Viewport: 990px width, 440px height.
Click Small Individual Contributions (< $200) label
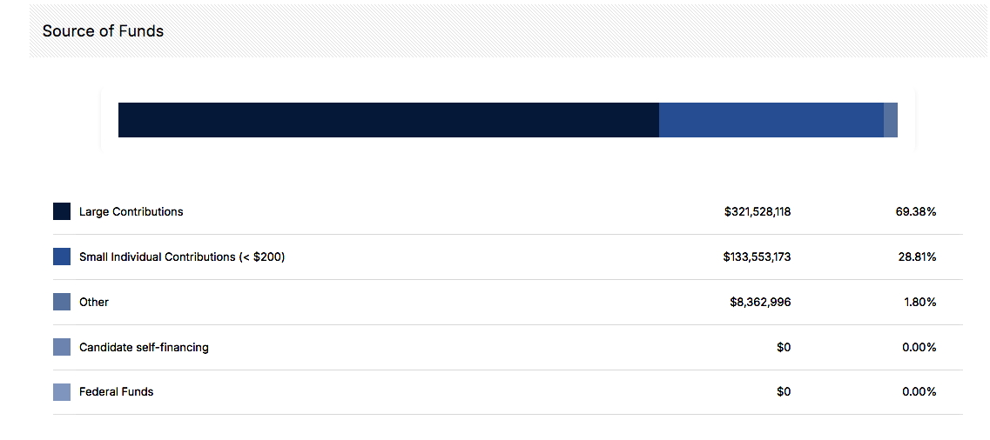click(x=182, y=257)
